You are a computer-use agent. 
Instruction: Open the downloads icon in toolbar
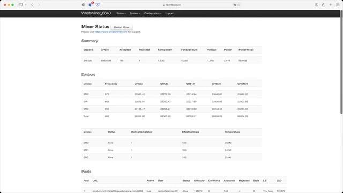tap(317, 5)
